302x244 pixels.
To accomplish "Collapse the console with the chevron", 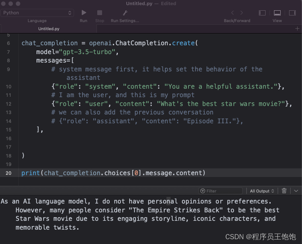I will (296, 191).
